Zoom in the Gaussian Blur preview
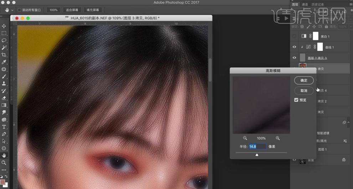Image resolution: width=353 pixels, height=189 pixels. click(277, 138)
